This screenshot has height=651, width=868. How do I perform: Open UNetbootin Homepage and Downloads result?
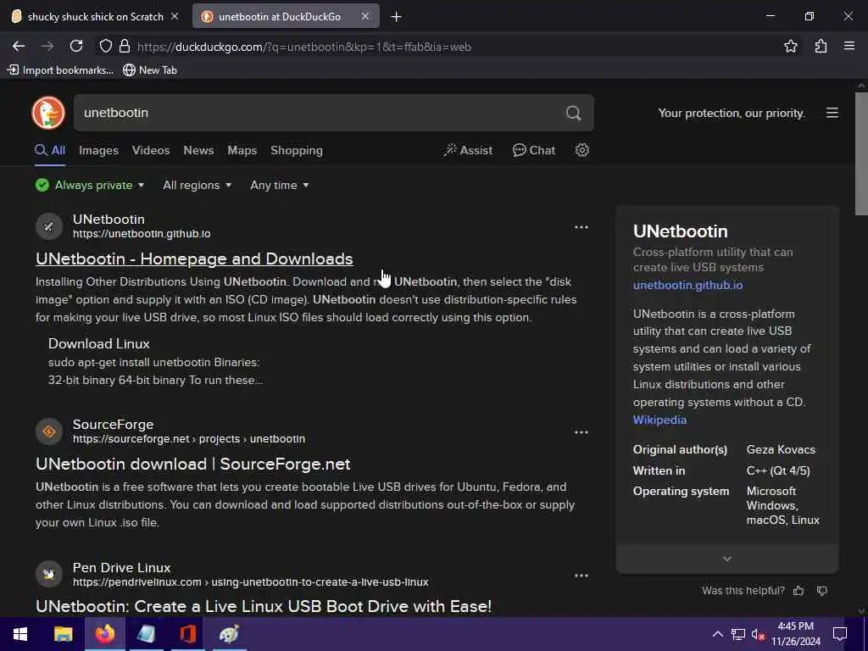pos(194,259)
